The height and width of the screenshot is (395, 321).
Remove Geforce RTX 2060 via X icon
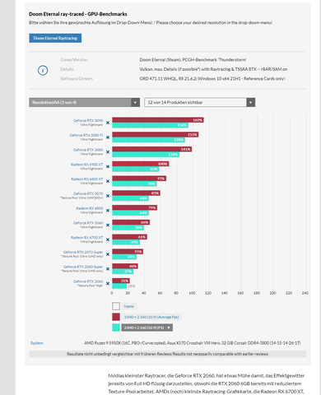(108, 284)
